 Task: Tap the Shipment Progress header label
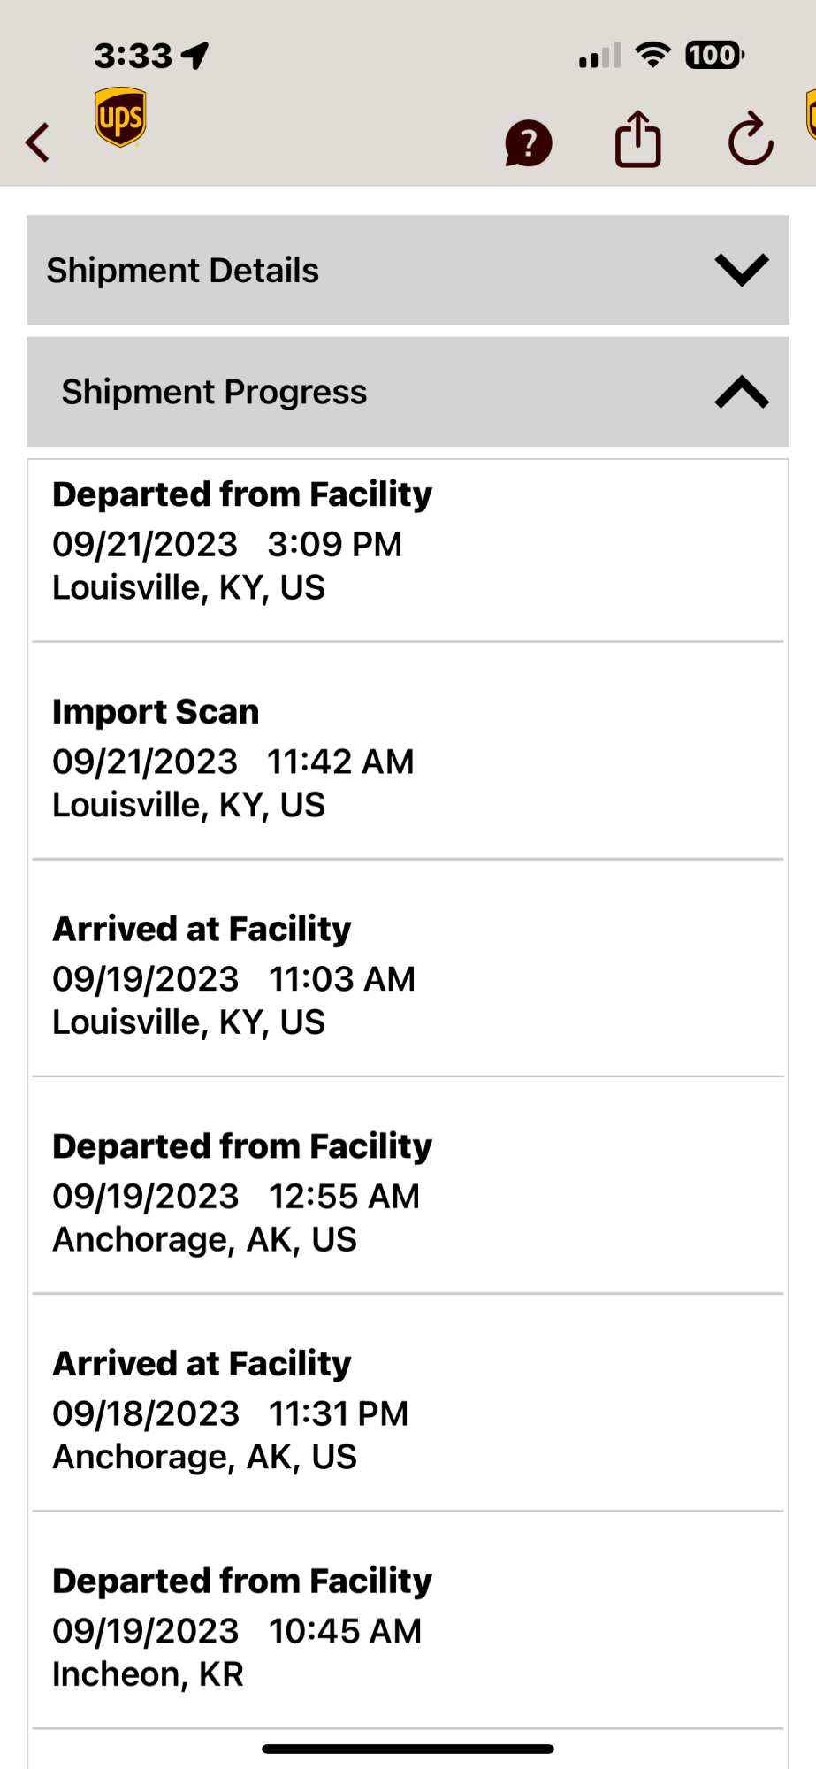point(214,392)
